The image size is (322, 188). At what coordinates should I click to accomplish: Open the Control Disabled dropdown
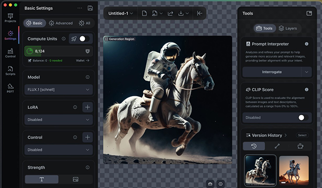[x=58, y=150]
